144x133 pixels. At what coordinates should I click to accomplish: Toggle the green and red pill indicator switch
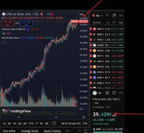50,14
